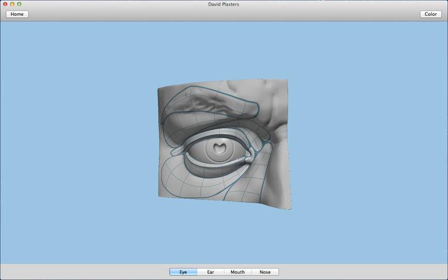
Task: Switch to the Mouth model tab
Action: tap(237, 272)
